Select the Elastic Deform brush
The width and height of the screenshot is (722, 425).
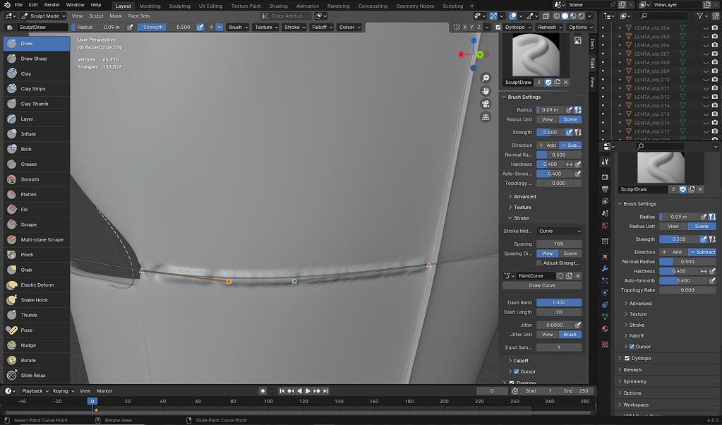(37, 285)
